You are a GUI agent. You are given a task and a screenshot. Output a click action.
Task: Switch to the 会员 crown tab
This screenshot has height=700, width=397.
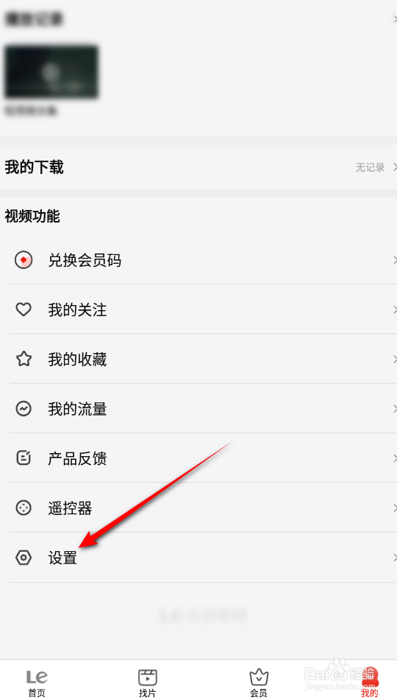259,683
